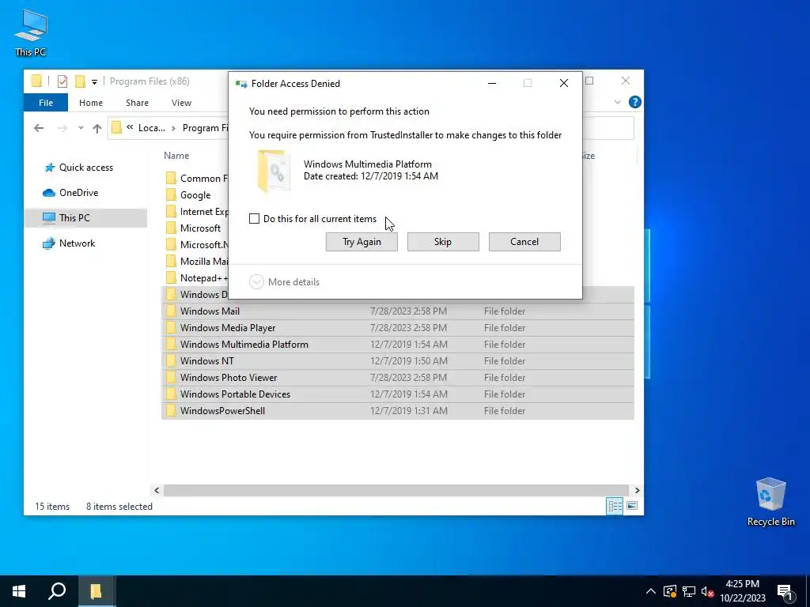The height and width of the screenshot is (607, 810).
Task: Open the Home ribbon tab
Action: [x=91, y=103]
